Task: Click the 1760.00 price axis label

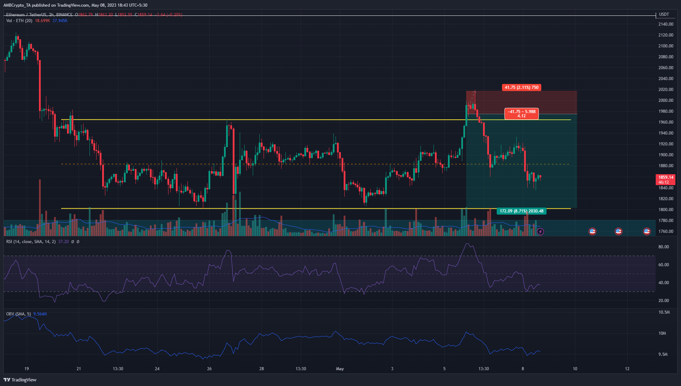Action: [666, 231]
